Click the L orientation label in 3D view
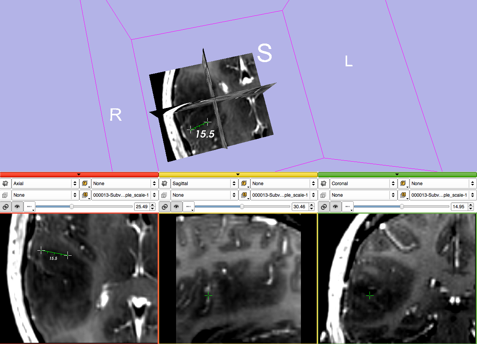Viewport: 477px width, 344px height. [349, 61]
